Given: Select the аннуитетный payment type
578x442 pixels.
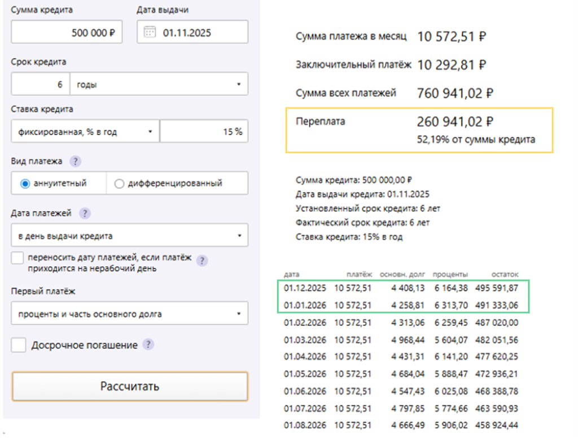Looking at the screenshot, I should [x=25, y=183].
